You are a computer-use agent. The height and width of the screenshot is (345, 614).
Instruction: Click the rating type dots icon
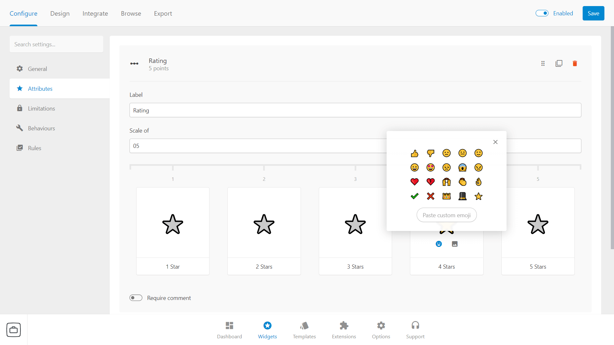coord(134,64)
